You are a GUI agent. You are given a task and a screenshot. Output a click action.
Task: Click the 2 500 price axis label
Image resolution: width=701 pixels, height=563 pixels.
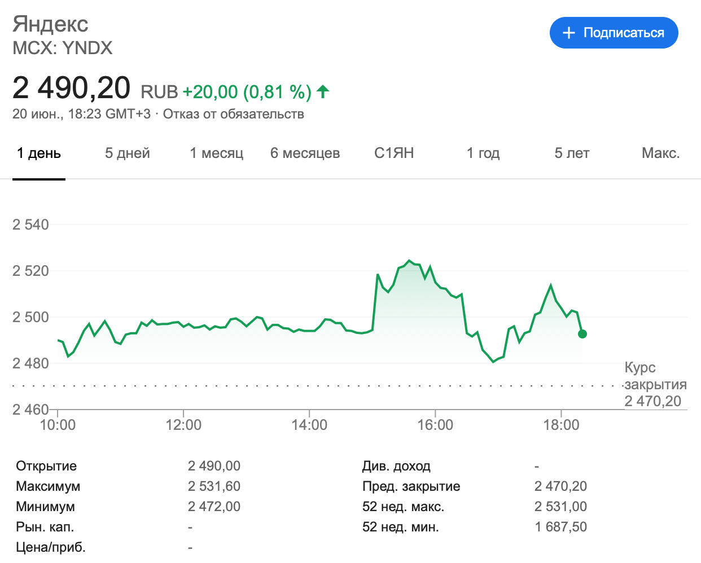31,317
